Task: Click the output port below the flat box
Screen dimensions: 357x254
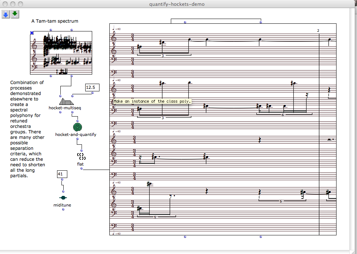Action: click(x=82, y=168)
